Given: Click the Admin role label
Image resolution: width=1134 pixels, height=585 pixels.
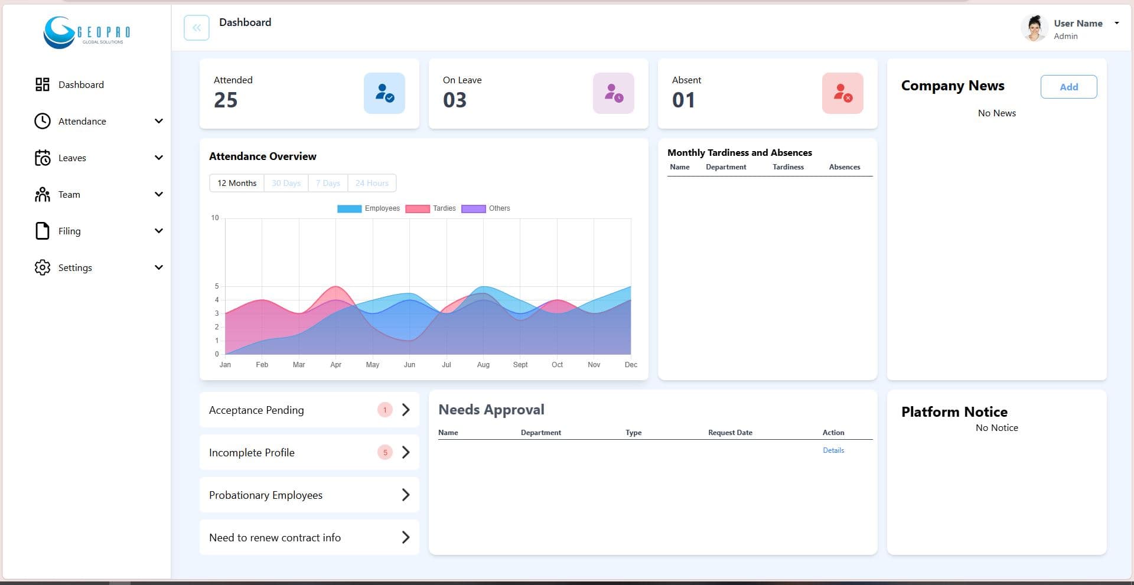Looking at the screenshot, I should [1065, 37].
